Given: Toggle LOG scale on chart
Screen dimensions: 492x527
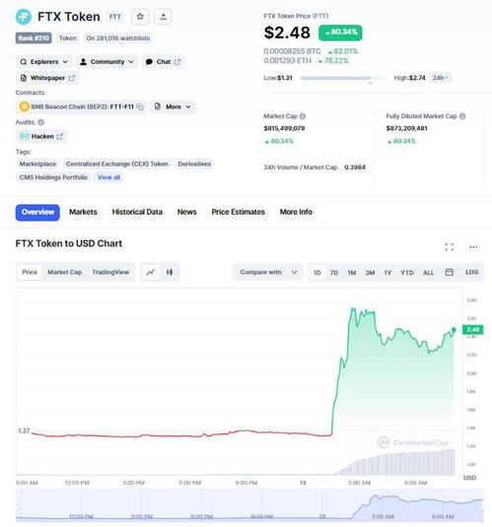Looking at the screenshot, I should tap(471, 272).
